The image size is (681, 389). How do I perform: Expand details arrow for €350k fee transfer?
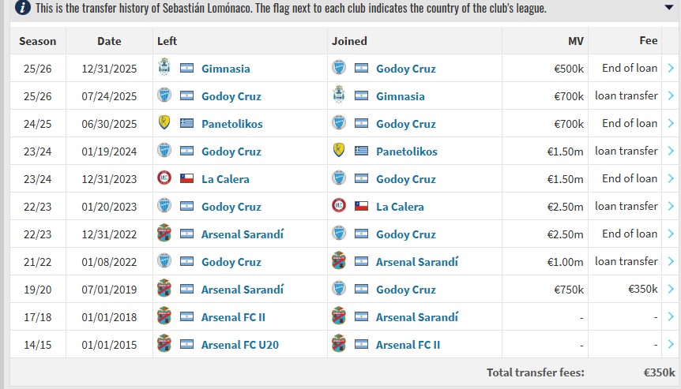pos(671,290)
